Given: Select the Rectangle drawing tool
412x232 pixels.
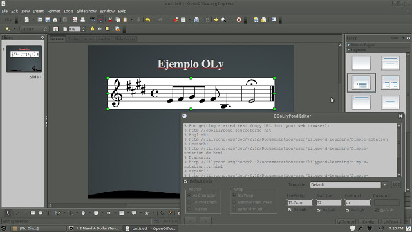Looking at the screenshot, I should click(x=33, y=213).
